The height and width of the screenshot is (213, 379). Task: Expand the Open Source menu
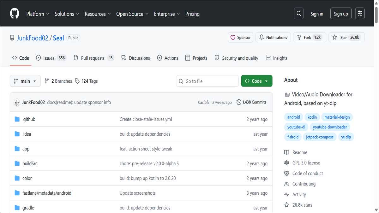132,14
